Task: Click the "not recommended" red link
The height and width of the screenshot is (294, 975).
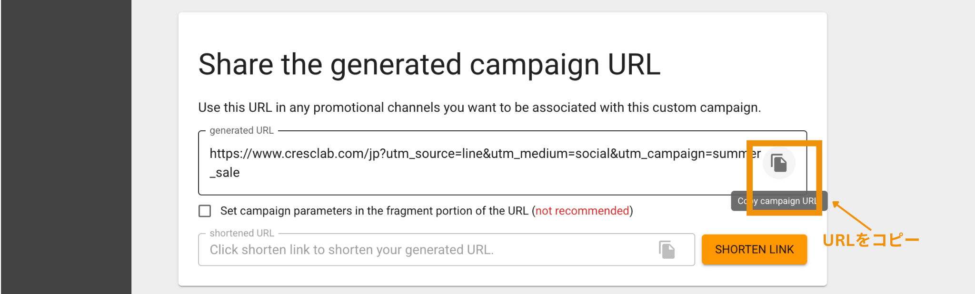Action: click(582, 211)
